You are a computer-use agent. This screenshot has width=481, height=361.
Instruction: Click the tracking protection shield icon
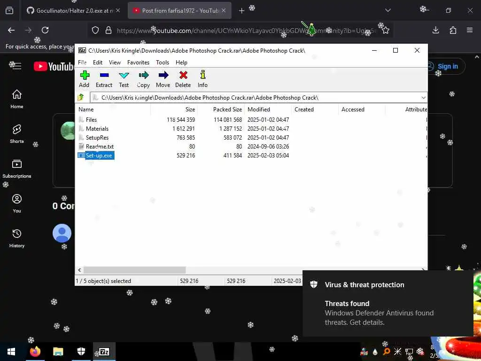95,30
